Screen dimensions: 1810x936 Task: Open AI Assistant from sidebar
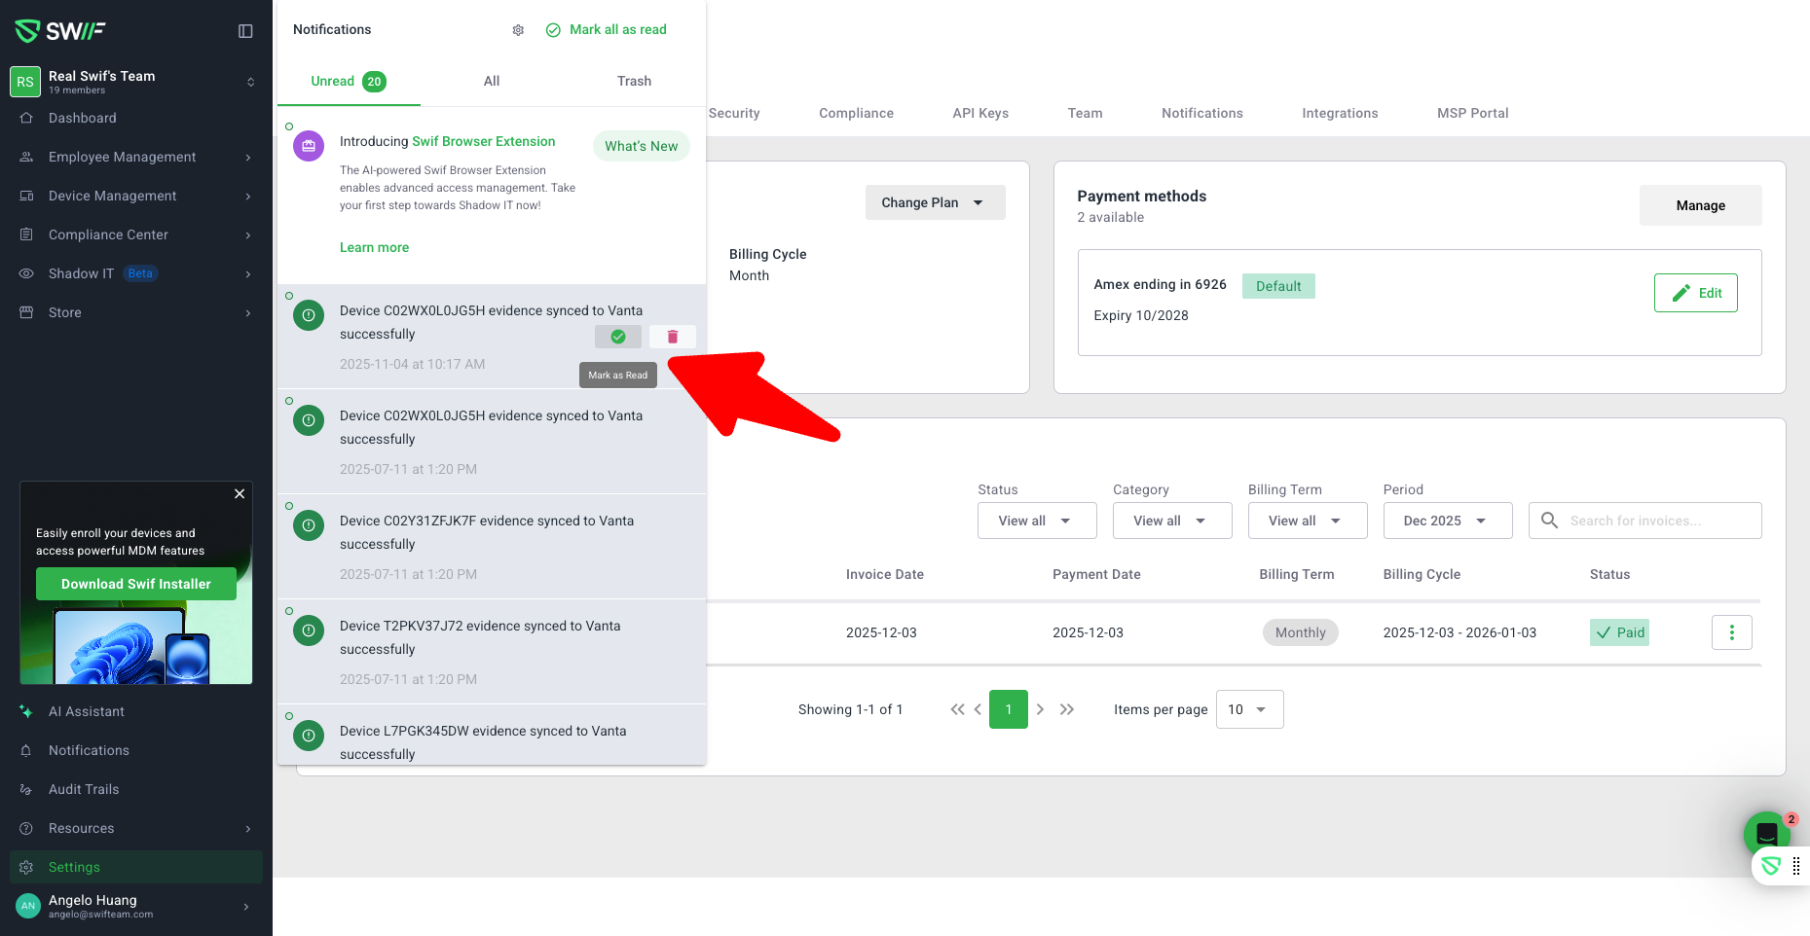[87, 711]
